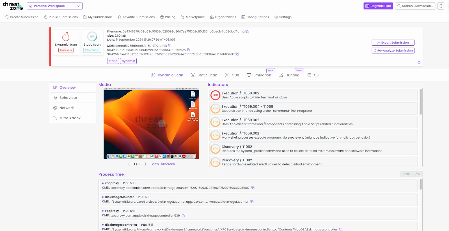Open Favorite Submissions
The height and width of the screenshot is (231, 449).
pos(136,17)
